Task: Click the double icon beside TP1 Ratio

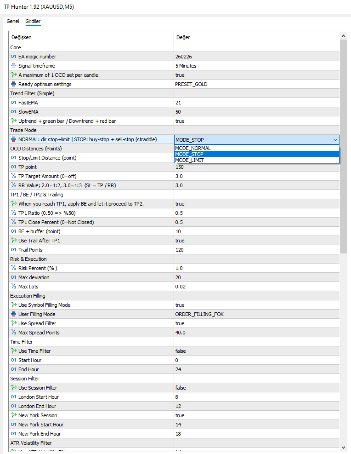Action: [14, 213]
